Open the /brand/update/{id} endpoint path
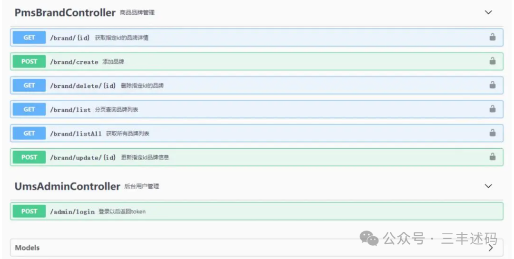 pyautogui.click(x=83, y=157)
